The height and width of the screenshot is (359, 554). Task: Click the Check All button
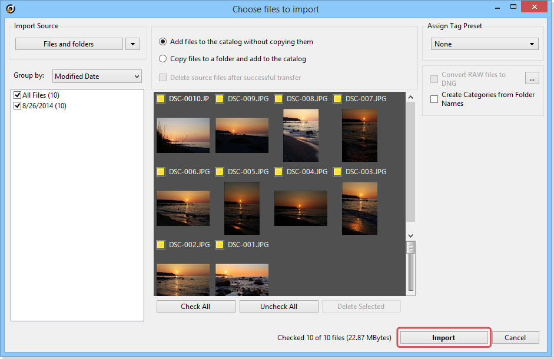click(x=195, y=307)
